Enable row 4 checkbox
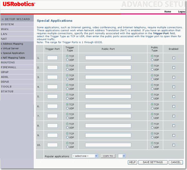The width and height of the screenshot is (187, 170). point(174,87)
